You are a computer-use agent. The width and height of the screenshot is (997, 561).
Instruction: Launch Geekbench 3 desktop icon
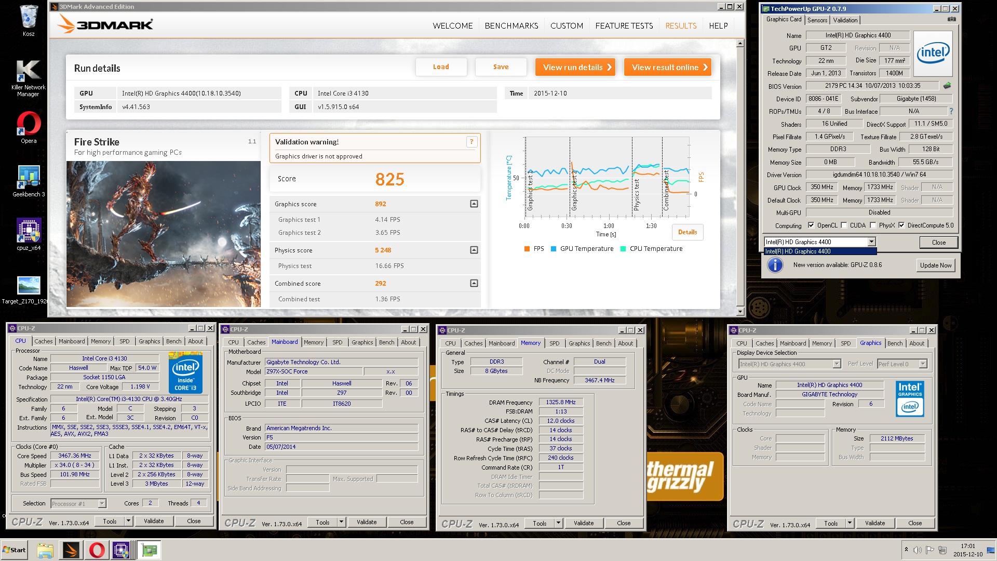click(x=29, y=181)
